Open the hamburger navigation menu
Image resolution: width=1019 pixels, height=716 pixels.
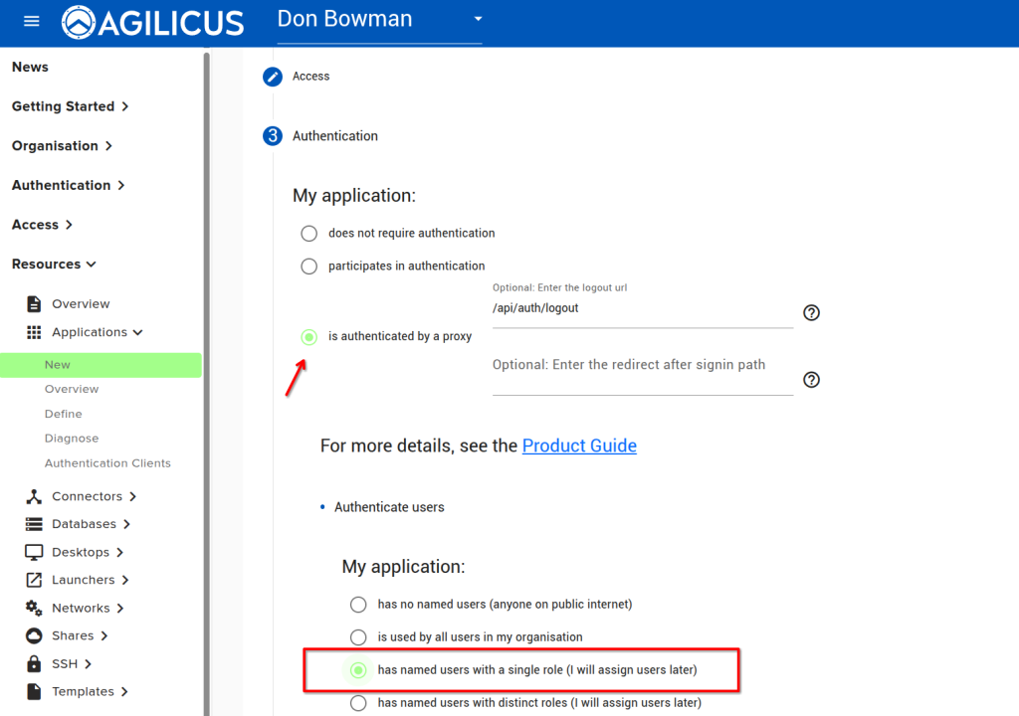tap(32, 22)
